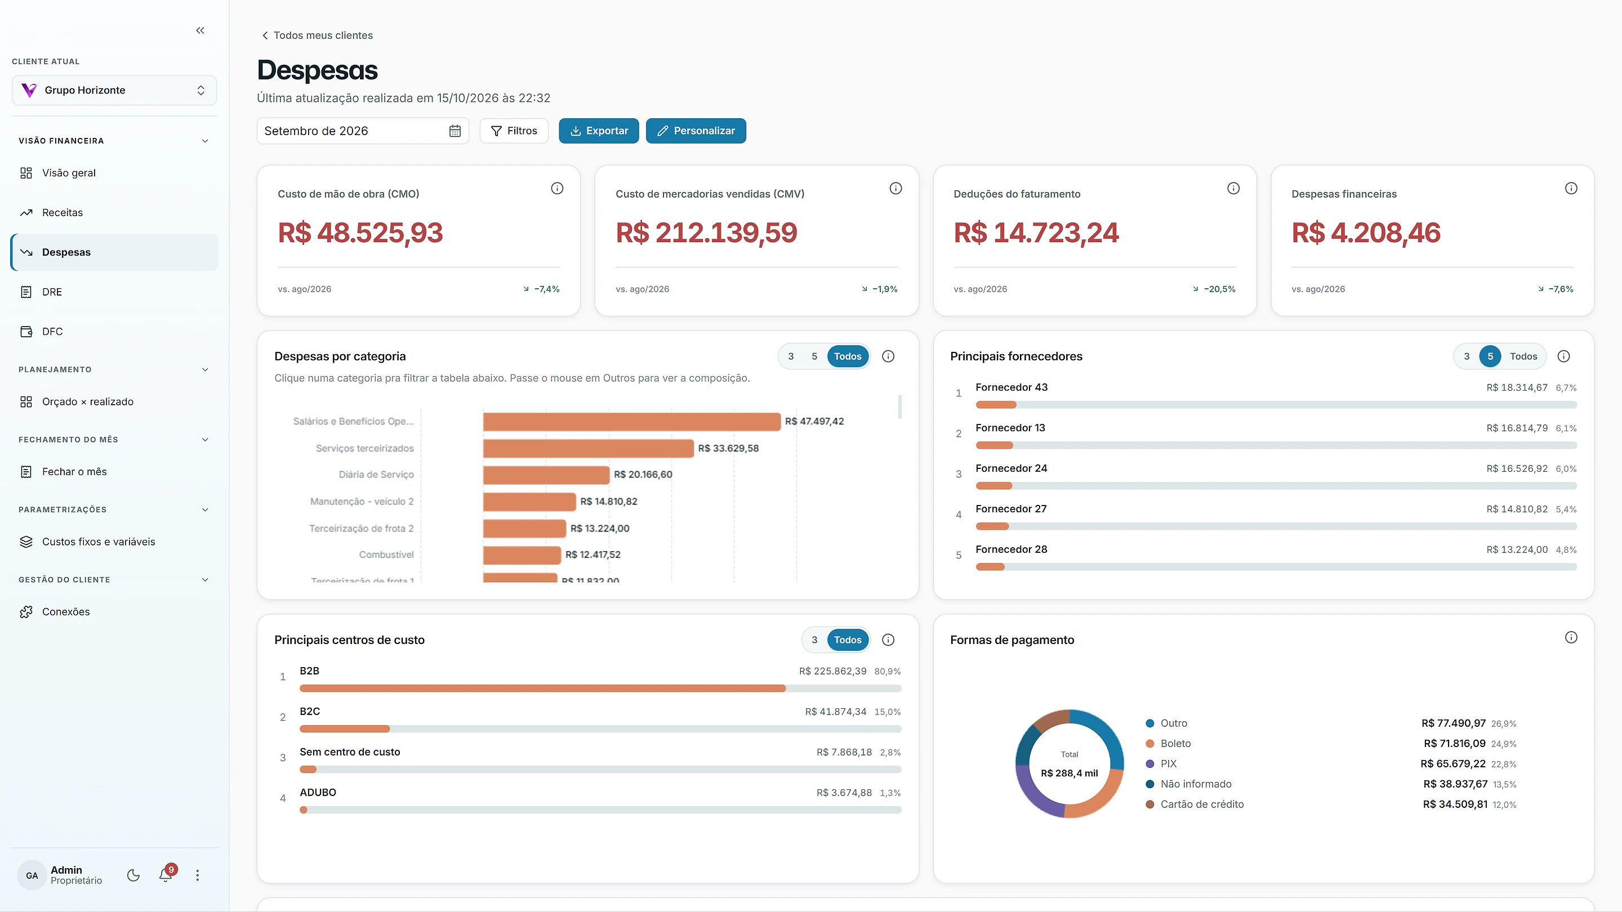Select 5 in Despesas por categoria toggle
The image size is (1622, 912).
coord(814,356)
